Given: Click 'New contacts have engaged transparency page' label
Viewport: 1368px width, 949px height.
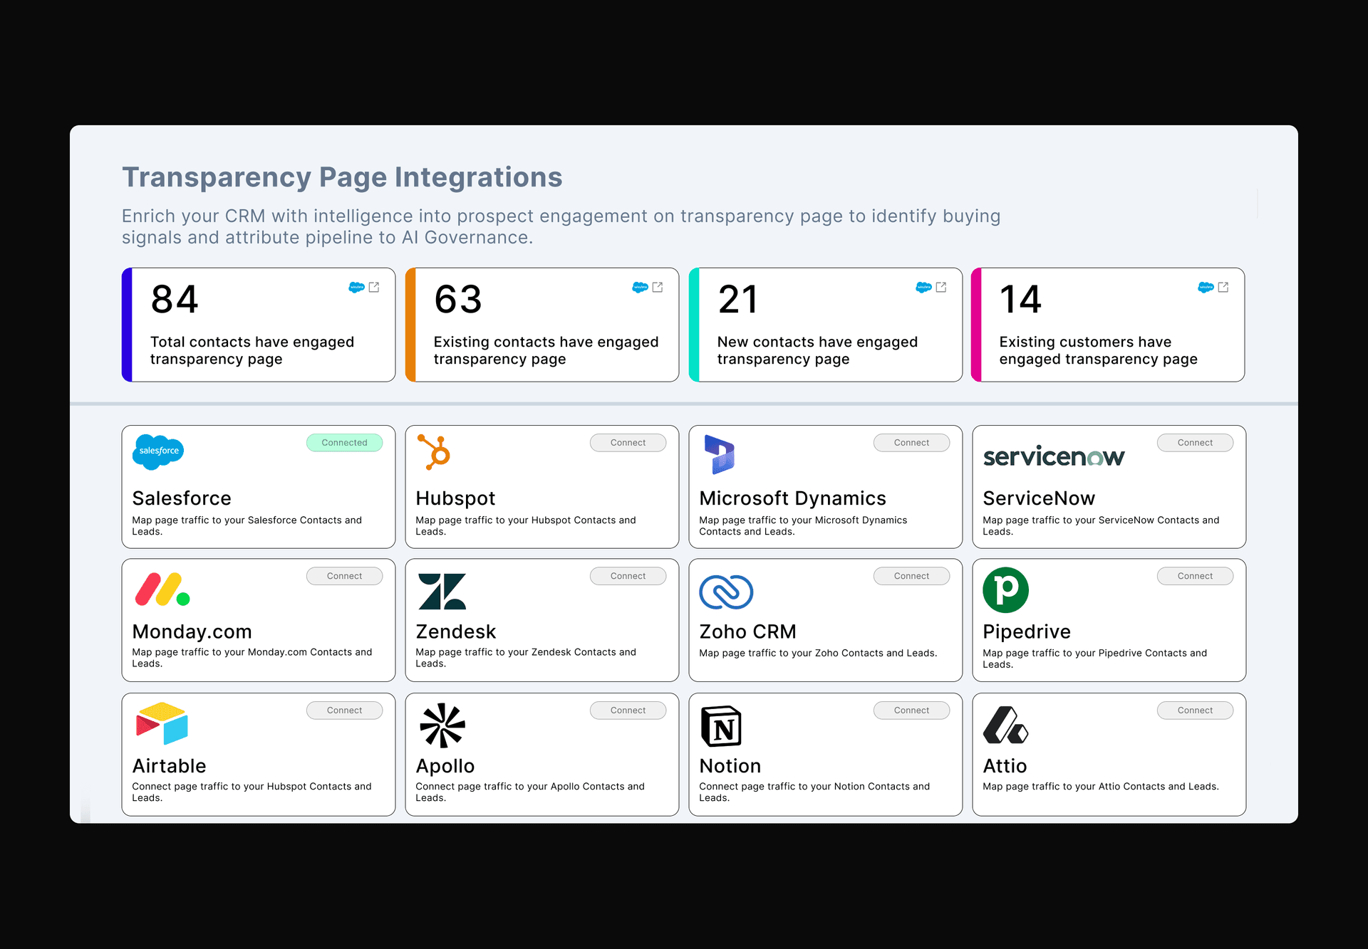Looking at the screenshot, I should 817,350.
